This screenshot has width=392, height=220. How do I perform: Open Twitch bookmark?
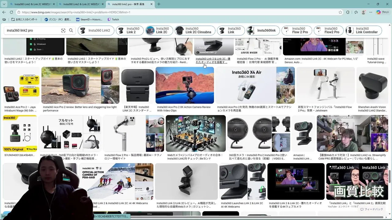tap(113, 20)
